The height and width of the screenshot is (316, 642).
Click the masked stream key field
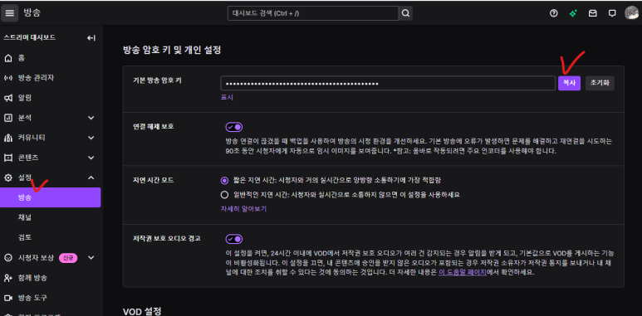point(388,84)
